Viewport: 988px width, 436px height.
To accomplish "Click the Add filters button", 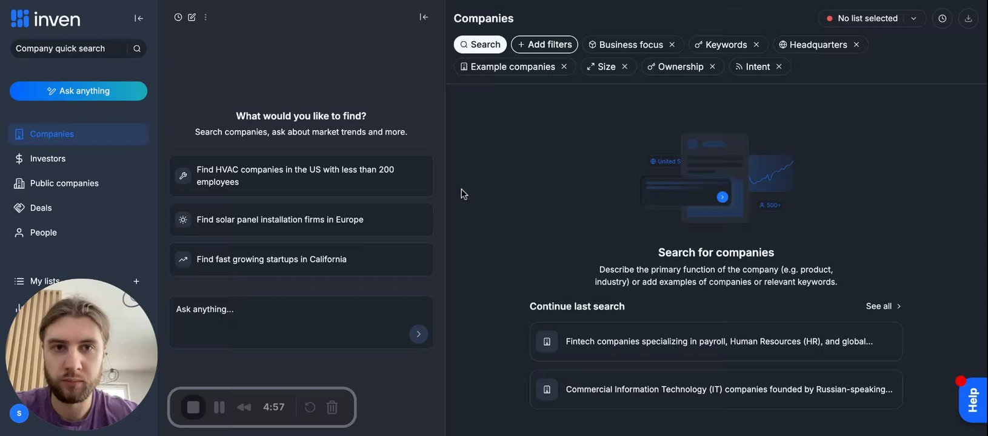I will coord(544,45).
